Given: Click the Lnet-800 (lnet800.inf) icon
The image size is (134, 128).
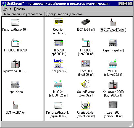Looking at the screenshot, I should tap(86, 64).
